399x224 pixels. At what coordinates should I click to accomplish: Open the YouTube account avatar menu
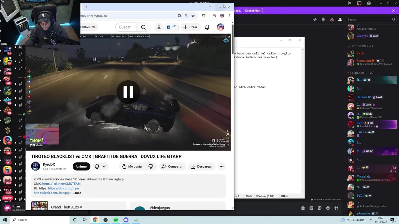[220, 27]
